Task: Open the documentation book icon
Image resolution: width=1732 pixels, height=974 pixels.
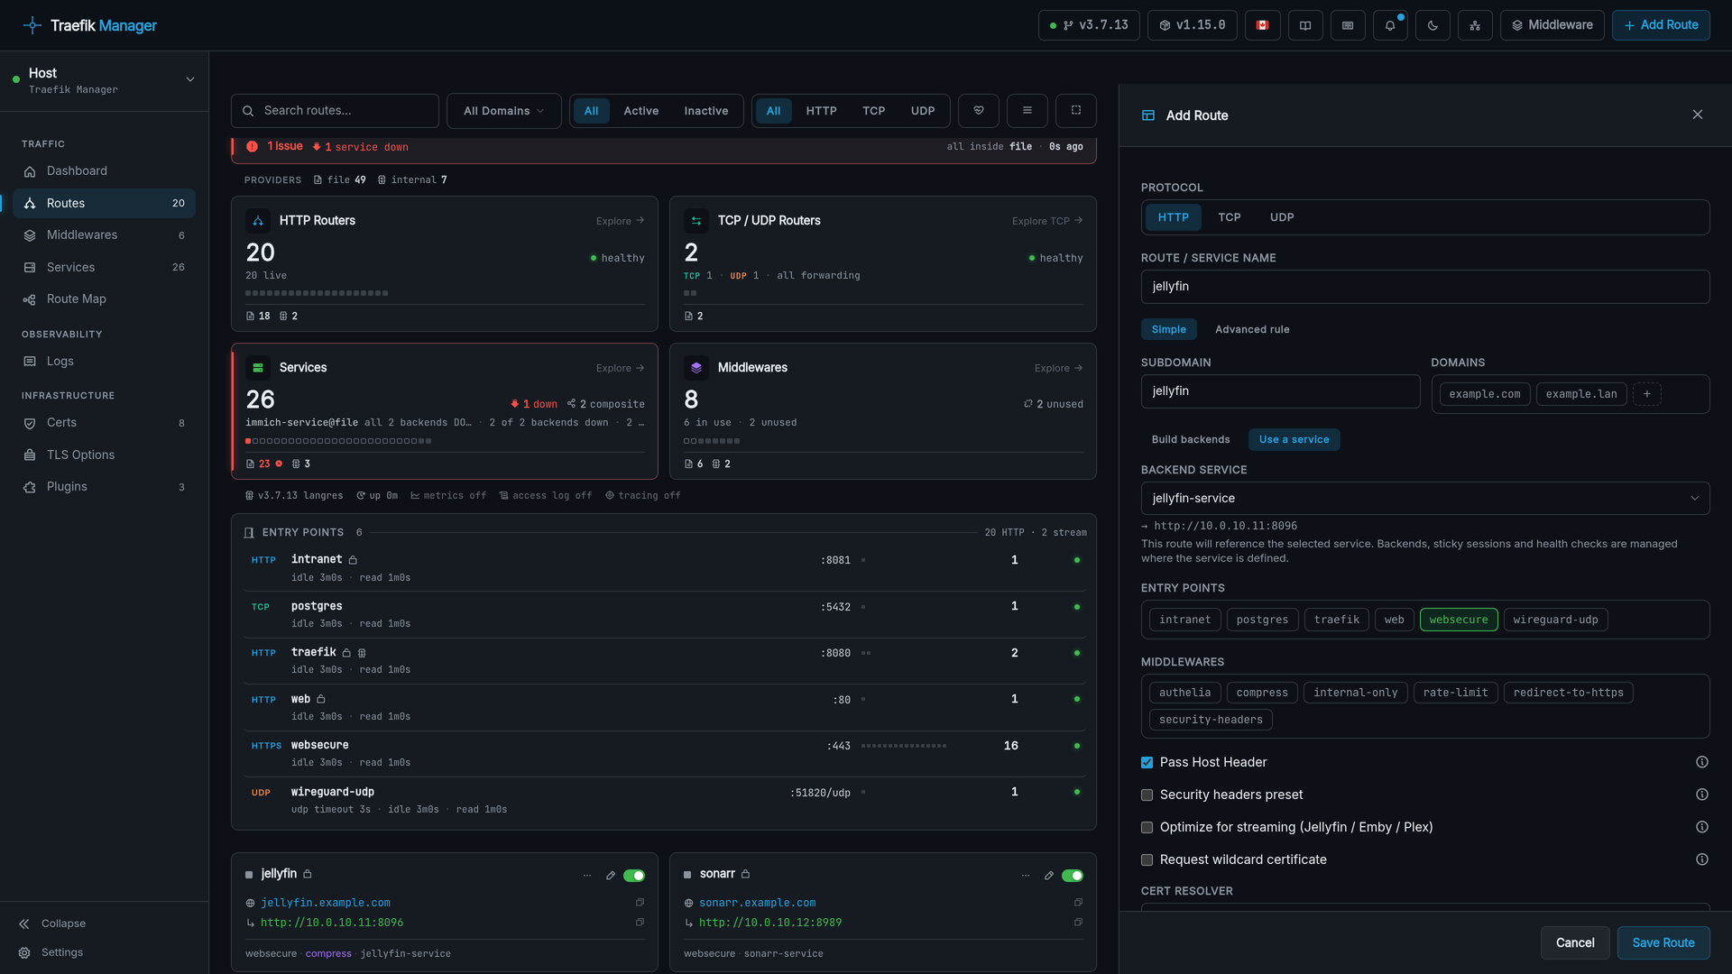Action: (x=1305, y=25)
